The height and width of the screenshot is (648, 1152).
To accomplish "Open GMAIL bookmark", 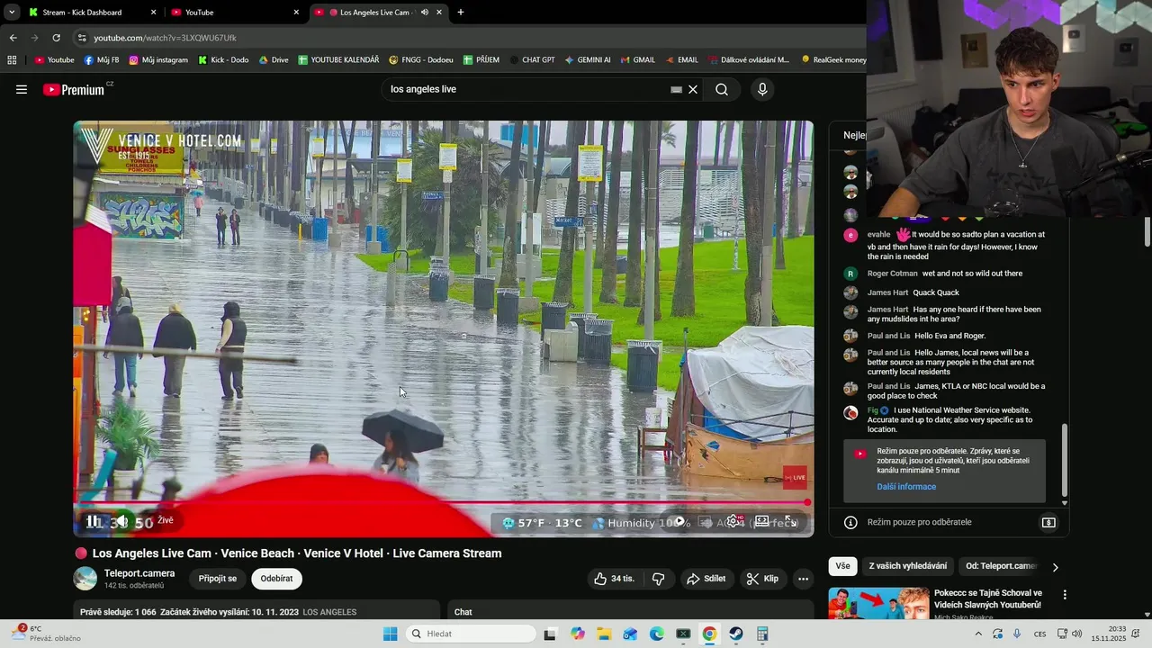I will [637, 60].
